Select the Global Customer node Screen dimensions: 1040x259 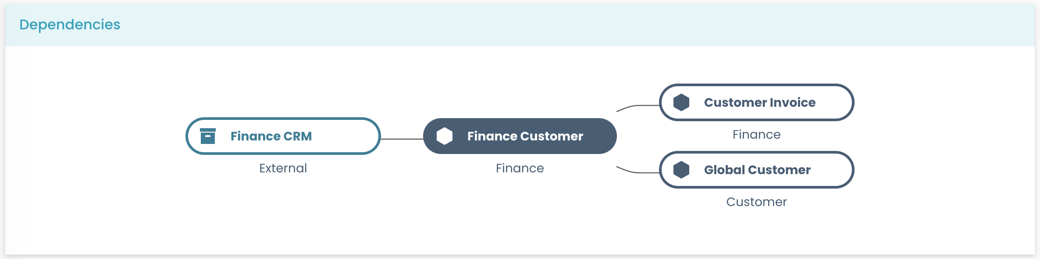tap(756, 170)
